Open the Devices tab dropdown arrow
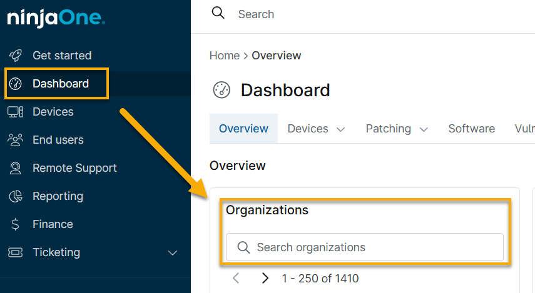Screen dimensions: 535x293 341,129
